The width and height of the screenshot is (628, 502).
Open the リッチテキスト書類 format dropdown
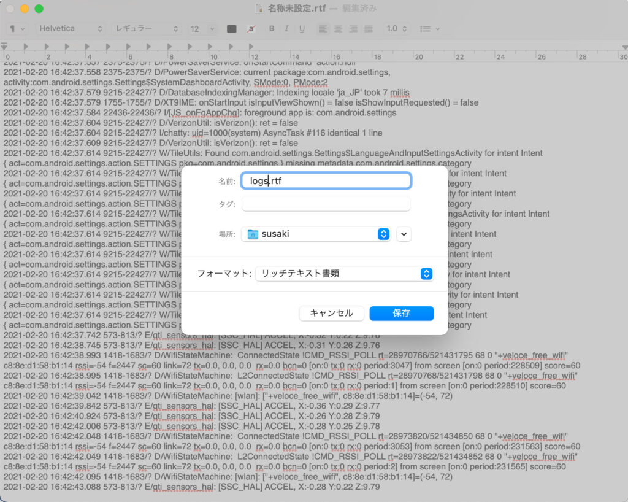pos(345,274)
